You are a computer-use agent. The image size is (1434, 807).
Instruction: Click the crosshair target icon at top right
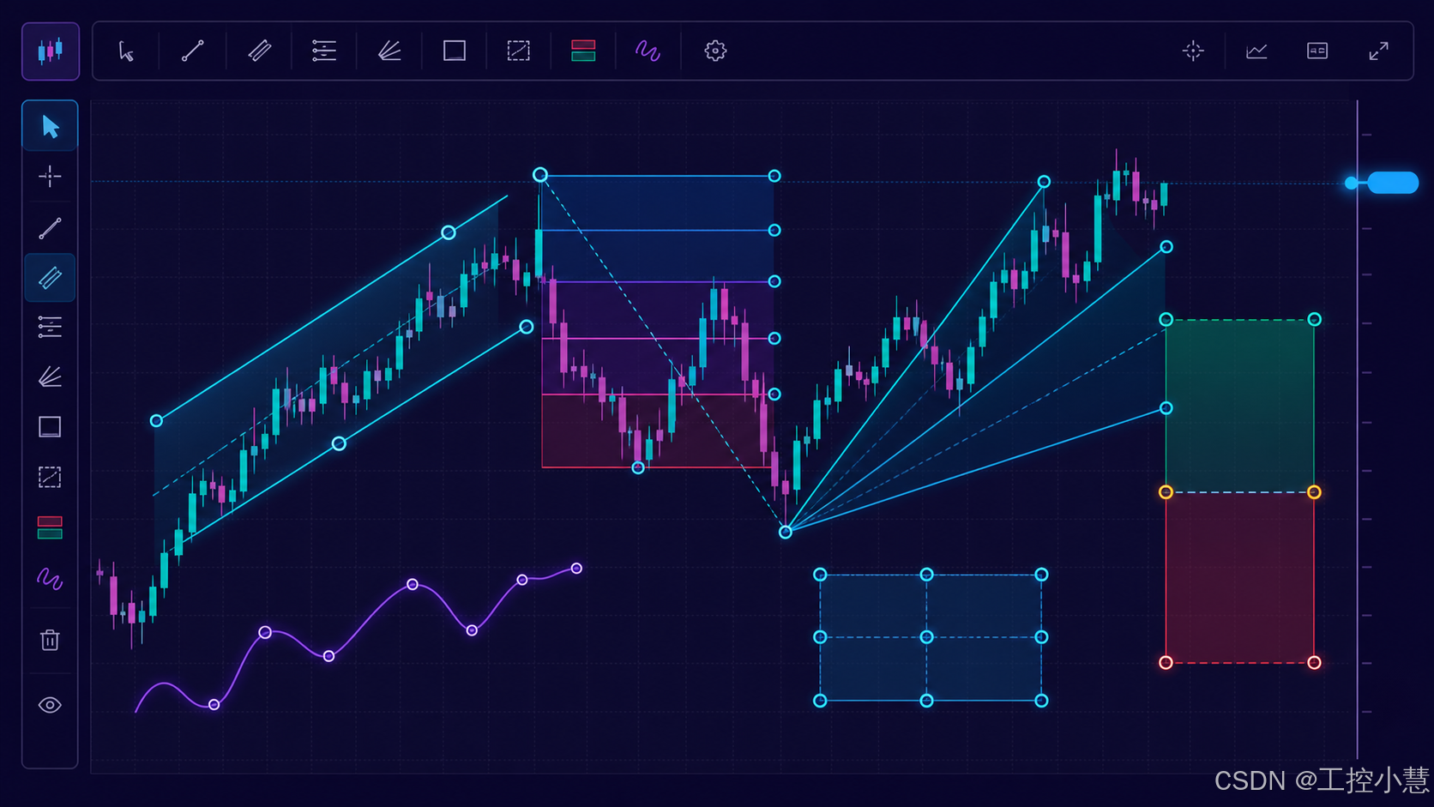1193,51
